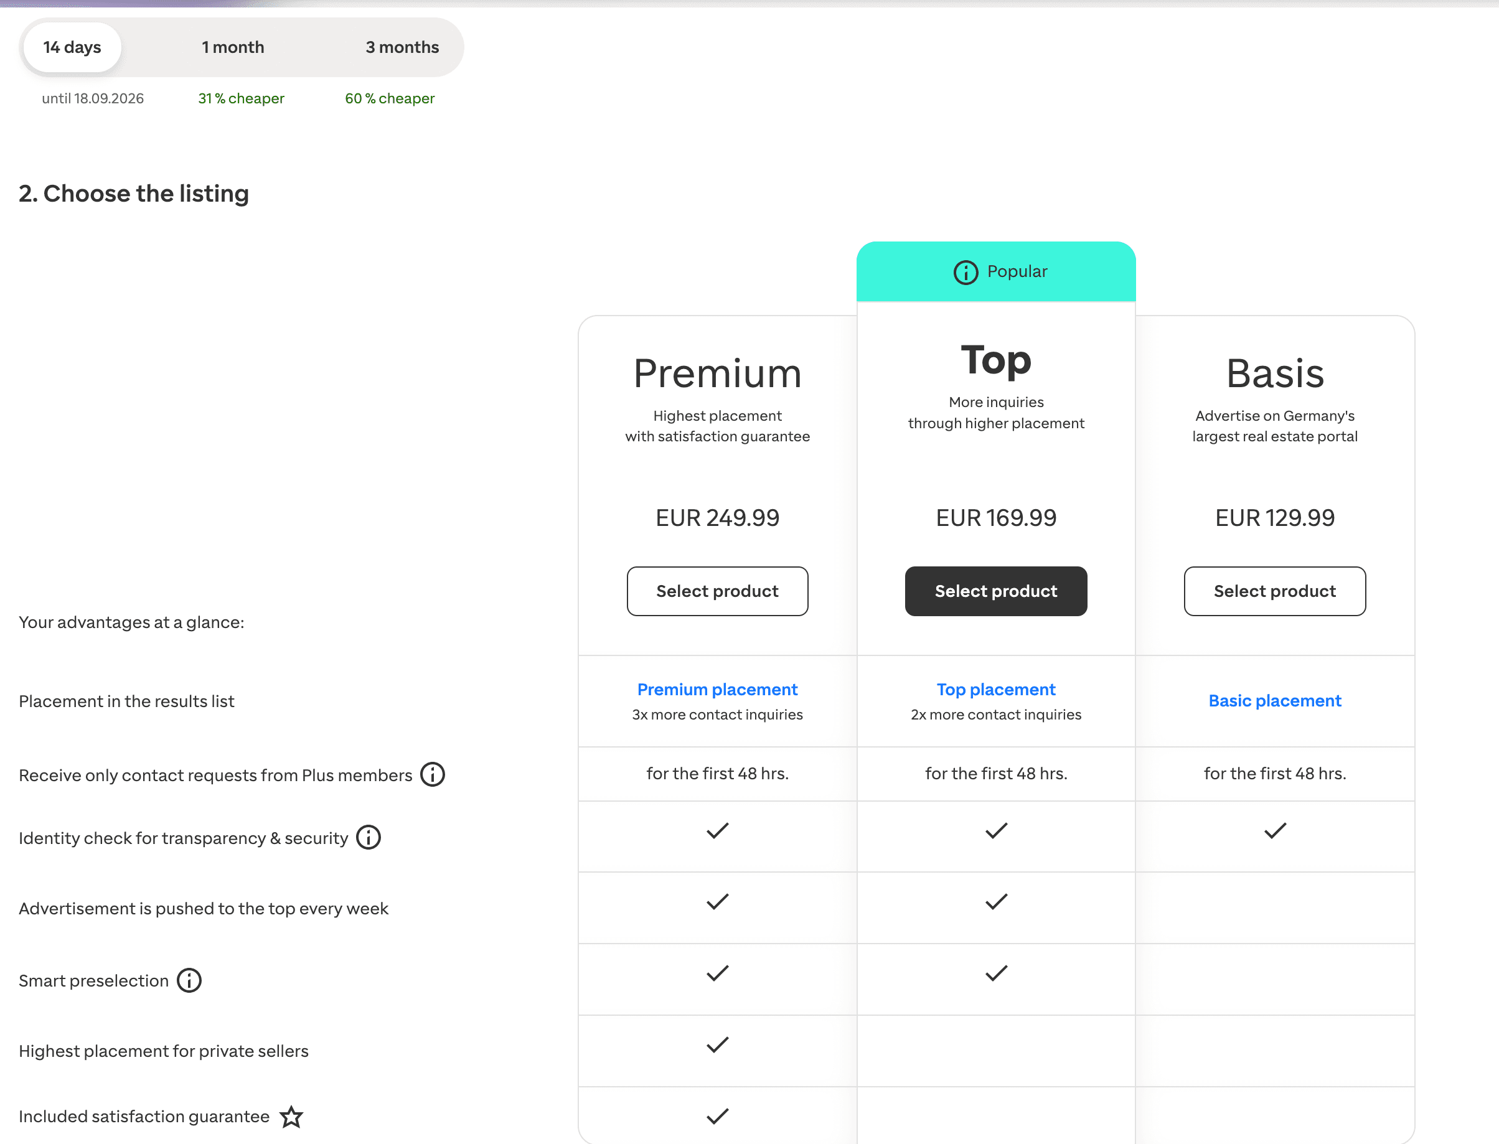Click the EUR 129.99 price

[1275, 517]
